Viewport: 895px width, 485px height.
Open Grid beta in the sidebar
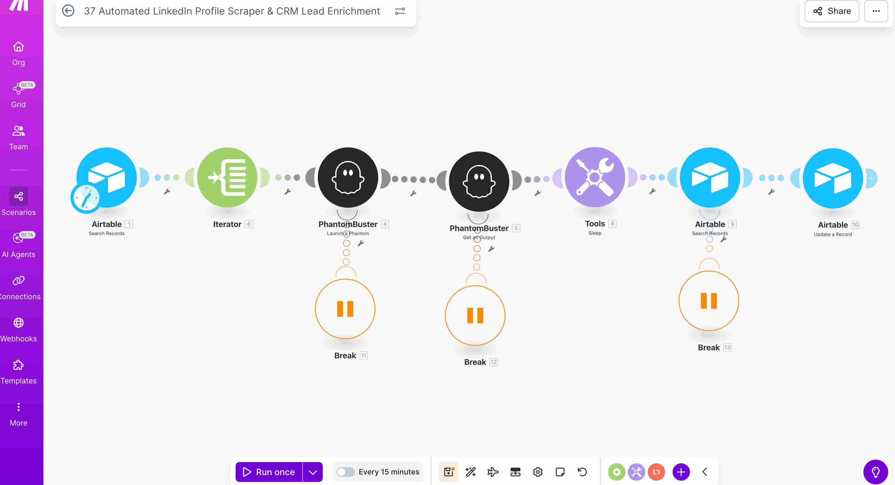point(18,95)
